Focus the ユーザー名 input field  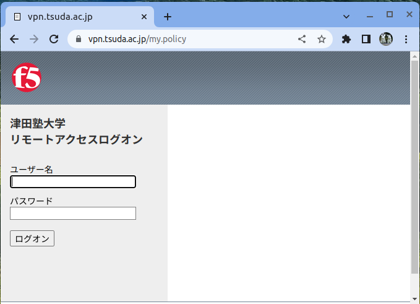[x=73, y=181]
